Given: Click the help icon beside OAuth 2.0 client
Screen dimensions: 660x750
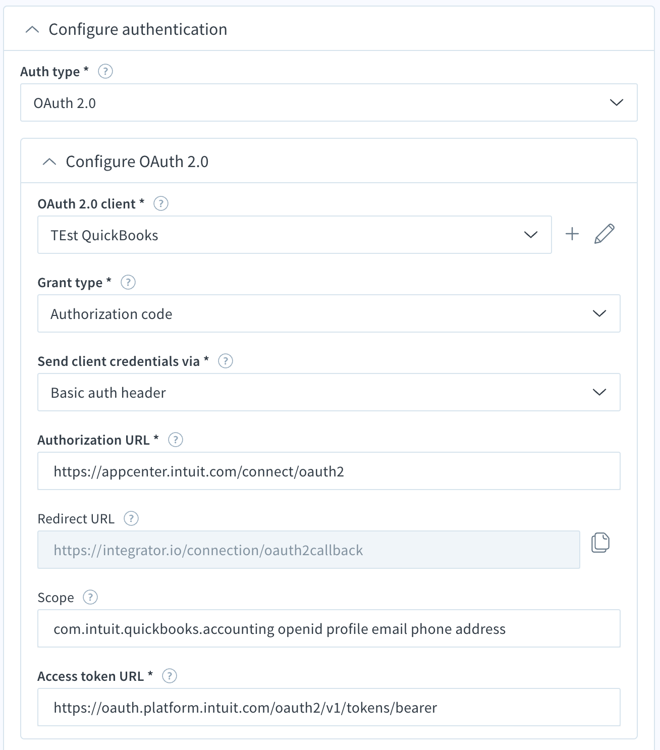Looking at the screenshot, I should [x=160, y=203].
